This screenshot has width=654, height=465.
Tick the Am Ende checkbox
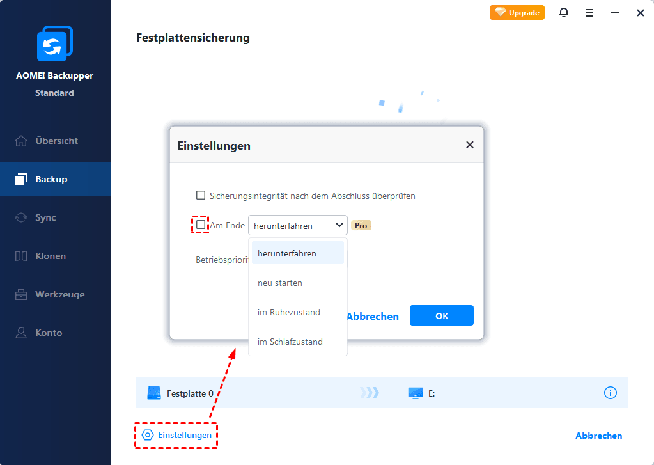click(x=201, y=225)
